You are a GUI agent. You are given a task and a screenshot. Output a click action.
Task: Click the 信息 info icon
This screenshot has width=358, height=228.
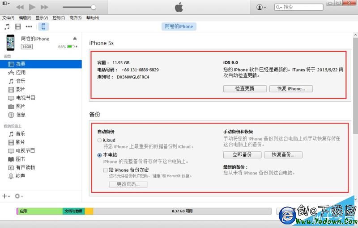[11, 115]
